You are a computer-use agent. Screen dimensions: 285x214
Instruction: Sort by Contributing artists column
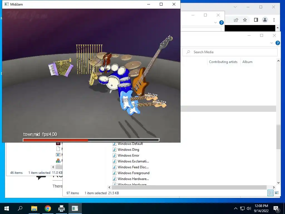[x=223, y=62]
